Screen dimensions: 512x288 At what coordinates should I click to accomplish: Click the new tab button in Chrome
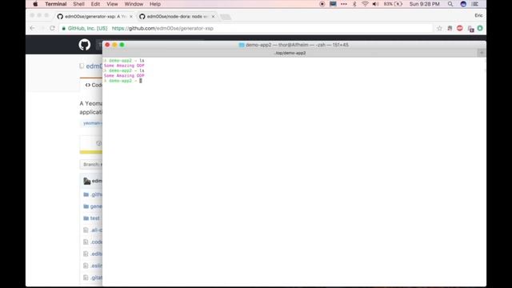coord(226,17)
